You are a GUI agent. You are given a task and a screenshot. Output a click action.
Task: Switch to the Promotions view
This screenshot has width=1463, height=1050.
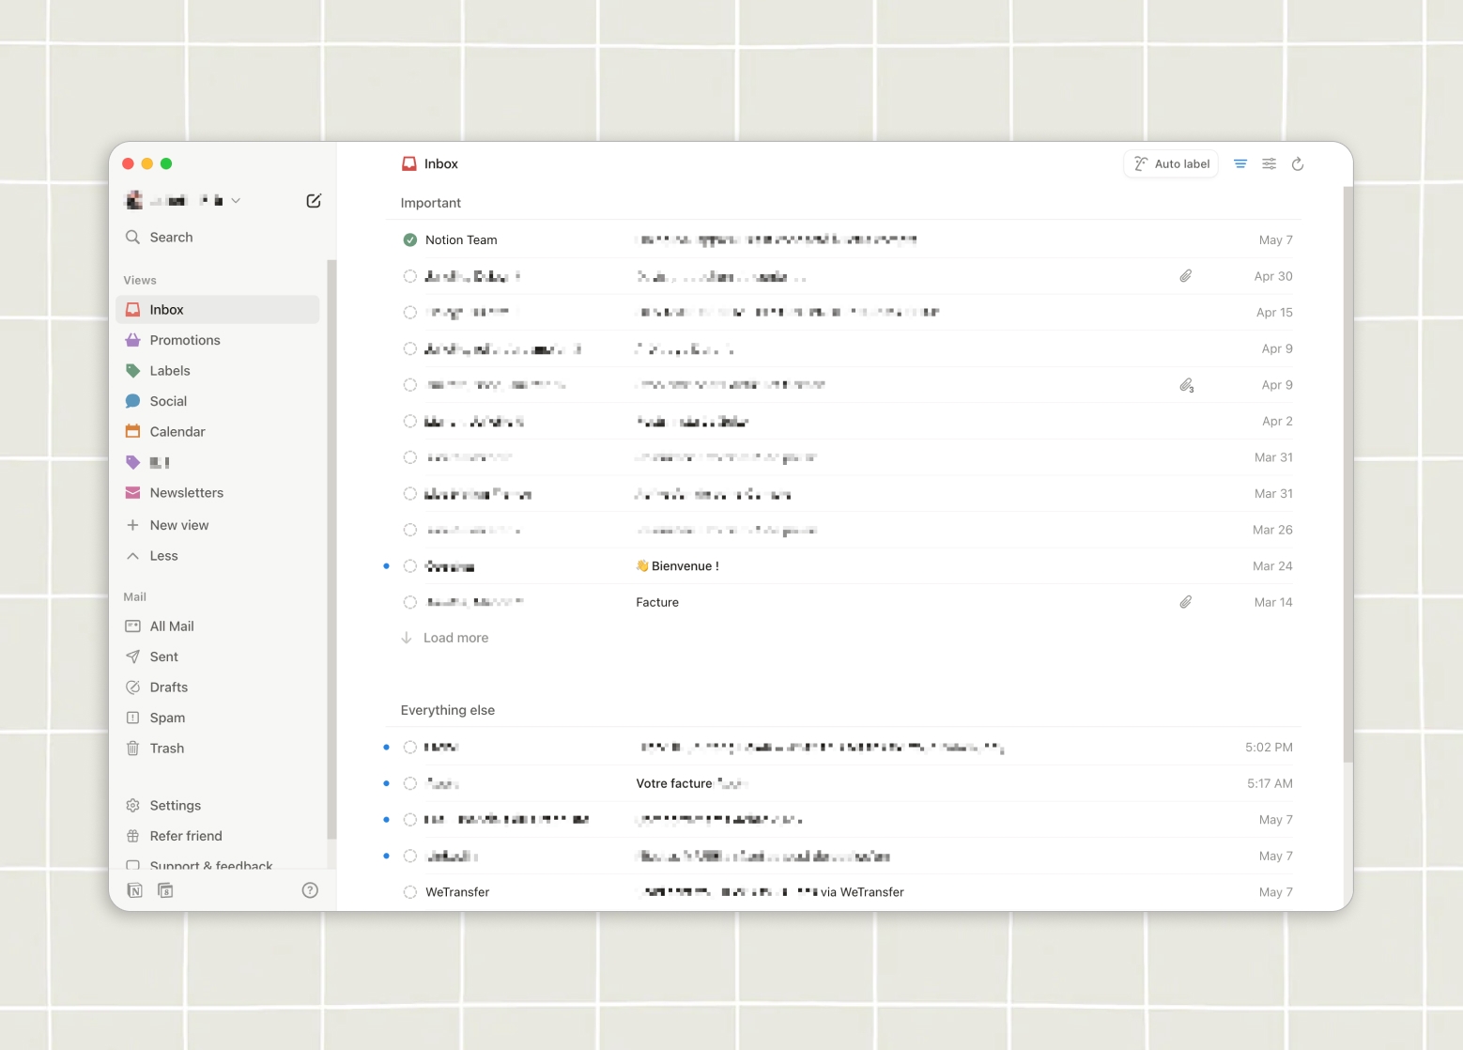pyautogui.click(x=185, y=340)
